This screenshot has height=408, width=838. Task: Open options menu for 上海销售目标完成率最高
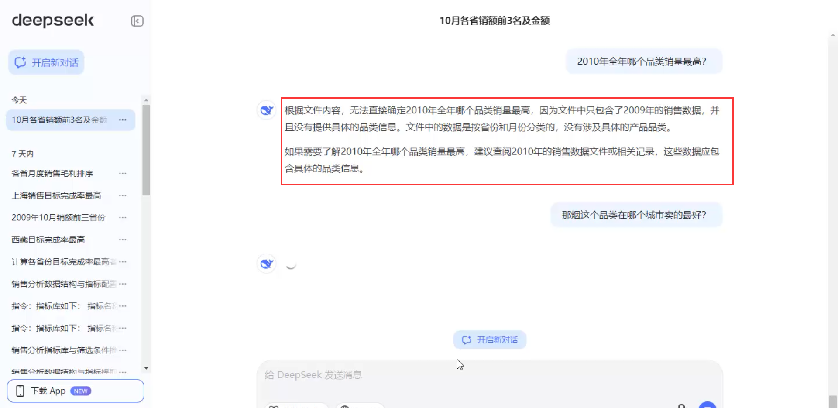click(x=123, y=195)
